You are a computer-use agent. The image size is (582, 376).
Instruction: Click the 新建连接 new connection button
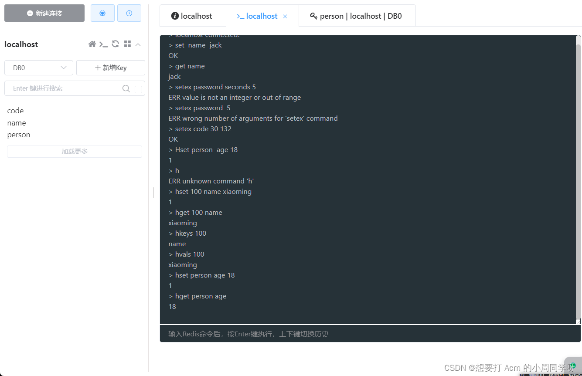(44, 13)
